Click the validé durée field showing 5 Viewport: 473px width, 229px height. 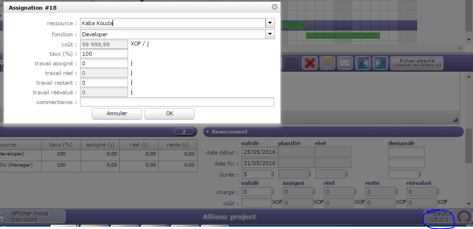click(257, 174)
